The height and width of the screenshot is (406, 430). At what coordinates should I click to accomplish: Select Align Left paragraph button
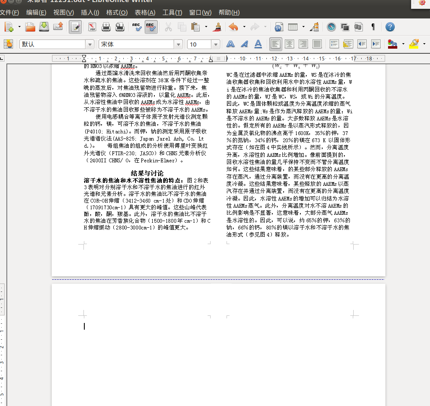(276, 44)
